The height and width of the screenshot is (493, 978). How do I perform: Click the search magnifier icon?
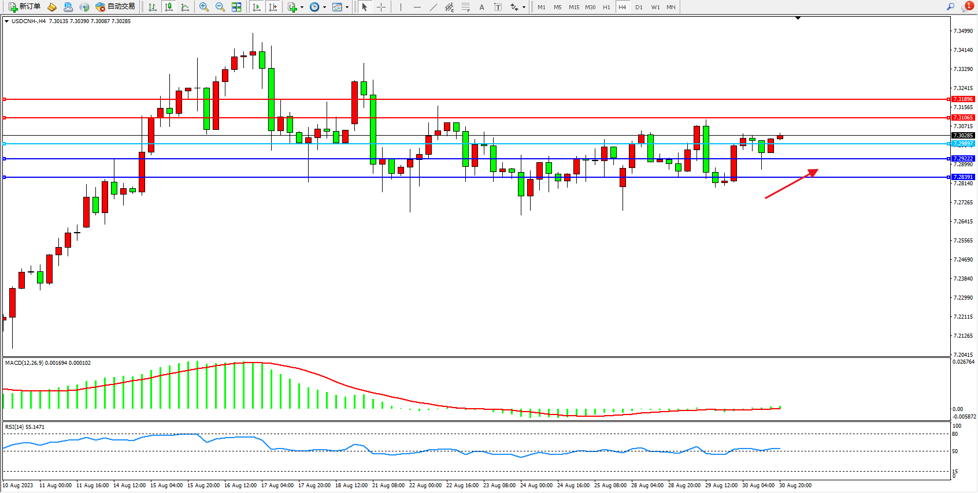pos(950,7)
